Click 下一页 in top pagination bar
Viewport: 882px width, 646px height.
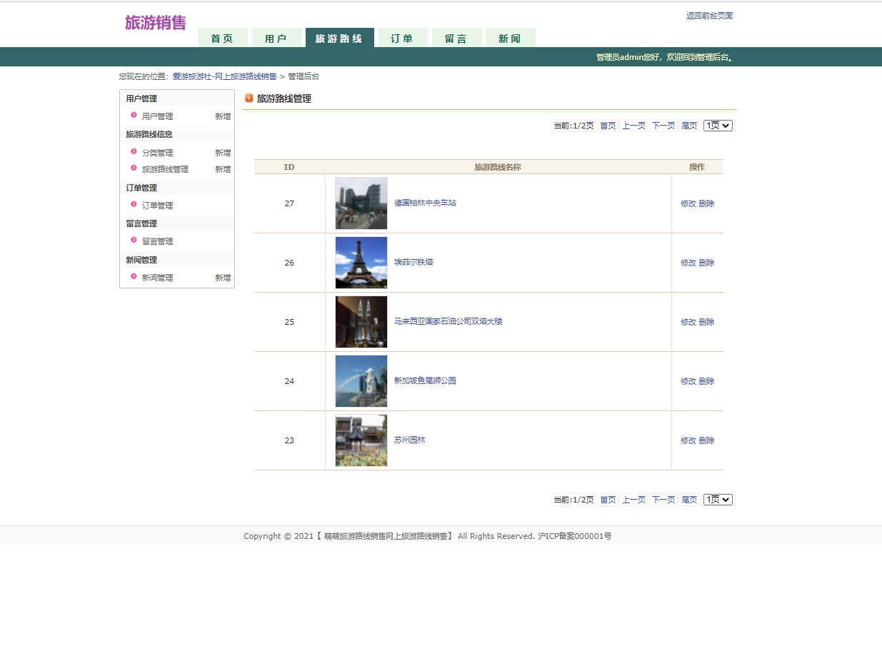[663, 125]
